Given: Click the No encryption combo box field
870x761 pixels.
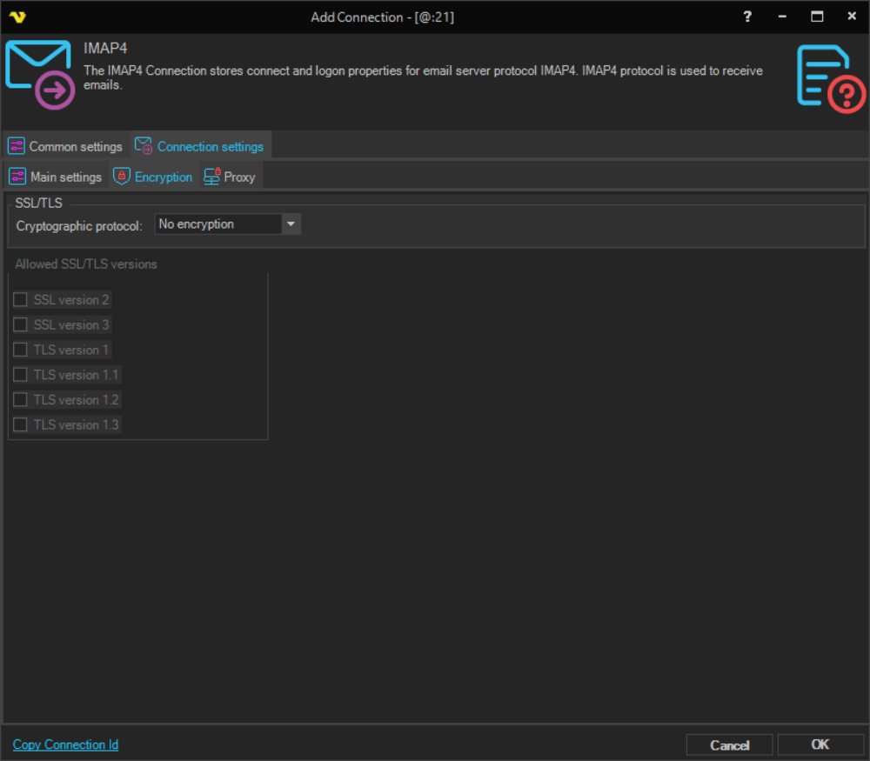Looking at the screenshot, I should 217,224.
